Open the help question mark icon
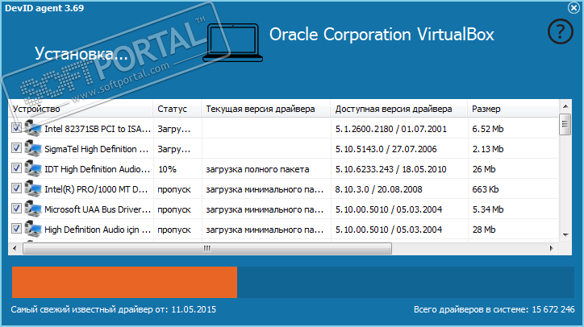 (x=560, y=31)
